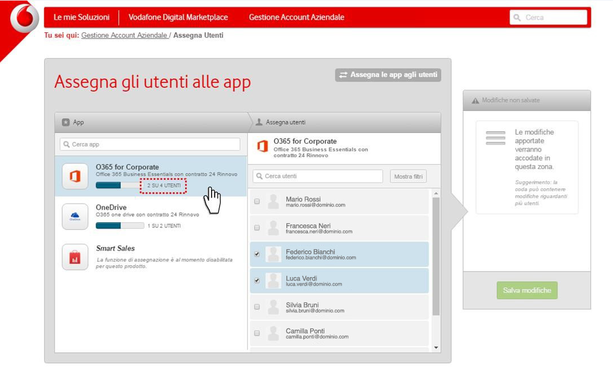This screenshot has height=380, width=613.
Task: Click luca.verdi@dominio.com email text
Action: click(314, 284)
